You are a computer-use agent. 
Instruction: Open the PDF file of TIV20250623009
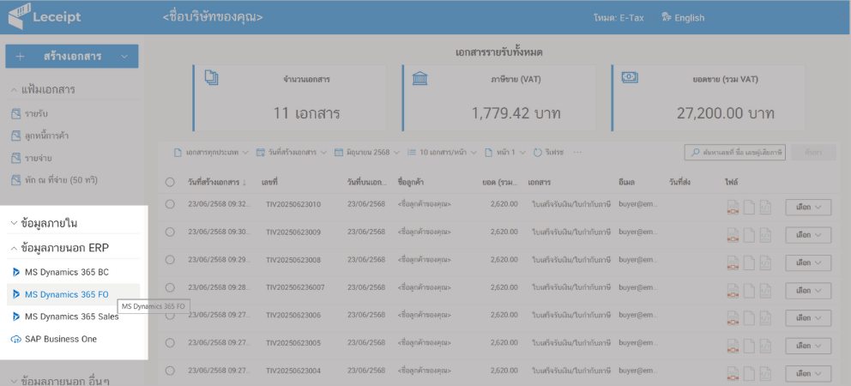(x=733, y=235)
